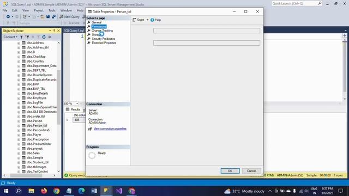Click the OK button
349x196 pixels.
point(230,171)
